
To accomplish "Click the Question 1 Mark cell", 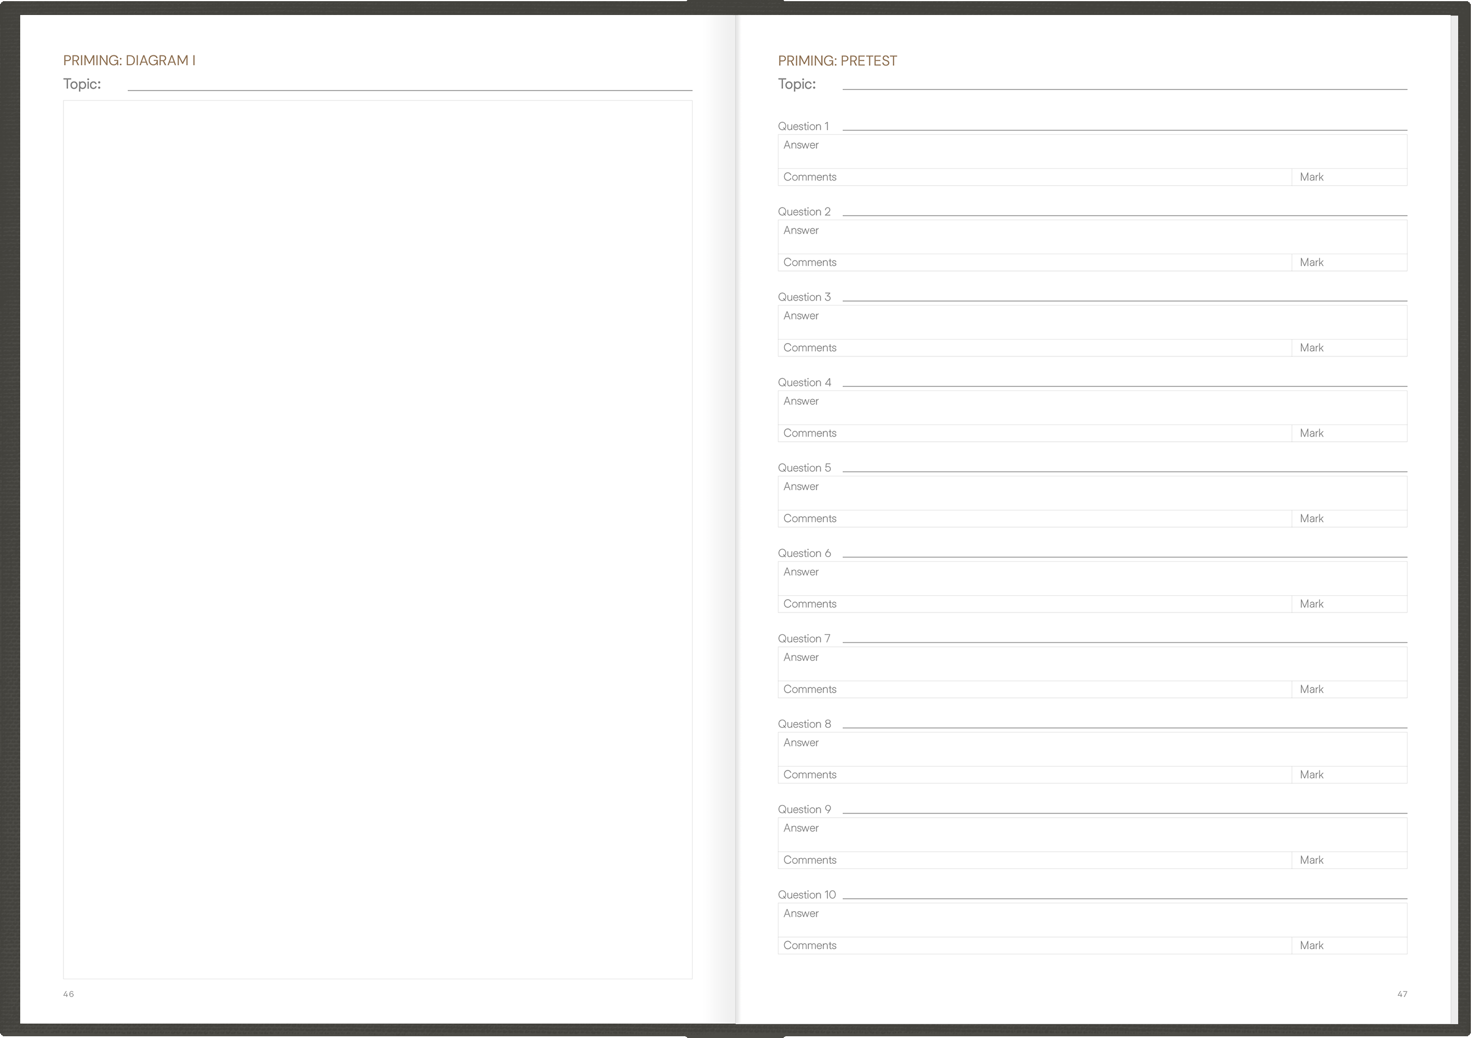I will point(1349,177).
